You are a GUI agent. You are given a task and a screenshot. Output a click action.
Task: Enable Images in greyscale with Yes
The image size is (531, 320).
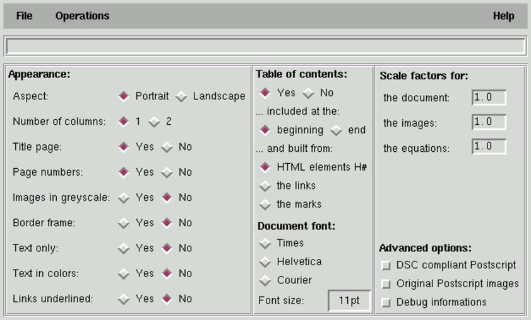pos(124,198)
